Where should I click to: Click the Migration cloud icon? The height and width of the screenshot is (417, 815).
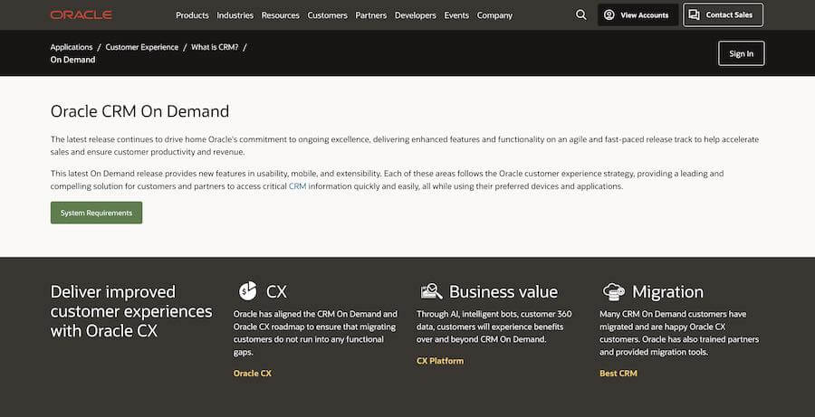[614, 291]
